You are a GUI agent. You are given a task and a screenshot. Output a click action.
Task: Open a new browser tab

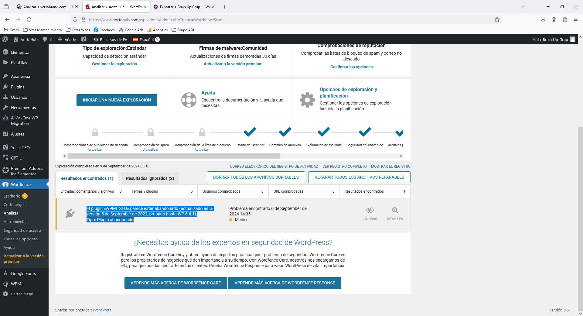[x=225, y=7]
